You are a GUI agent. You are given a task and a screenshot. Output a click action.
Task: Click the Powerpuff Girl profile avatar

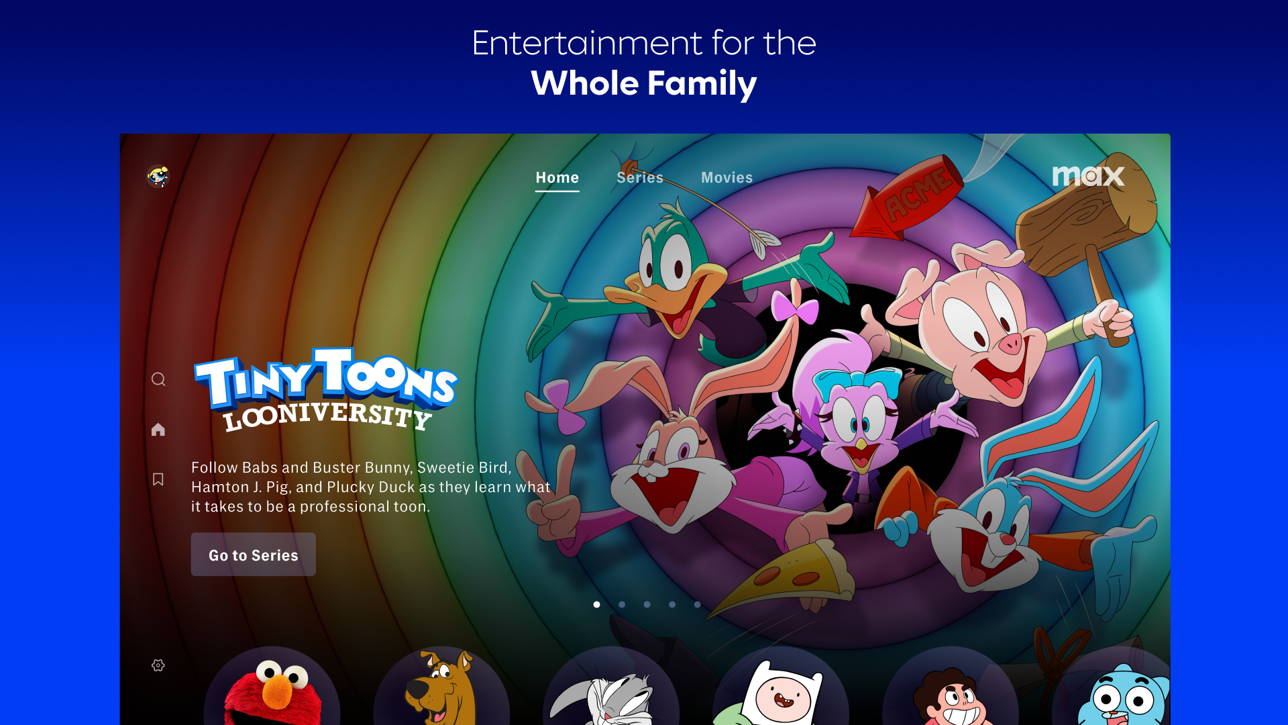click(158, 177)
